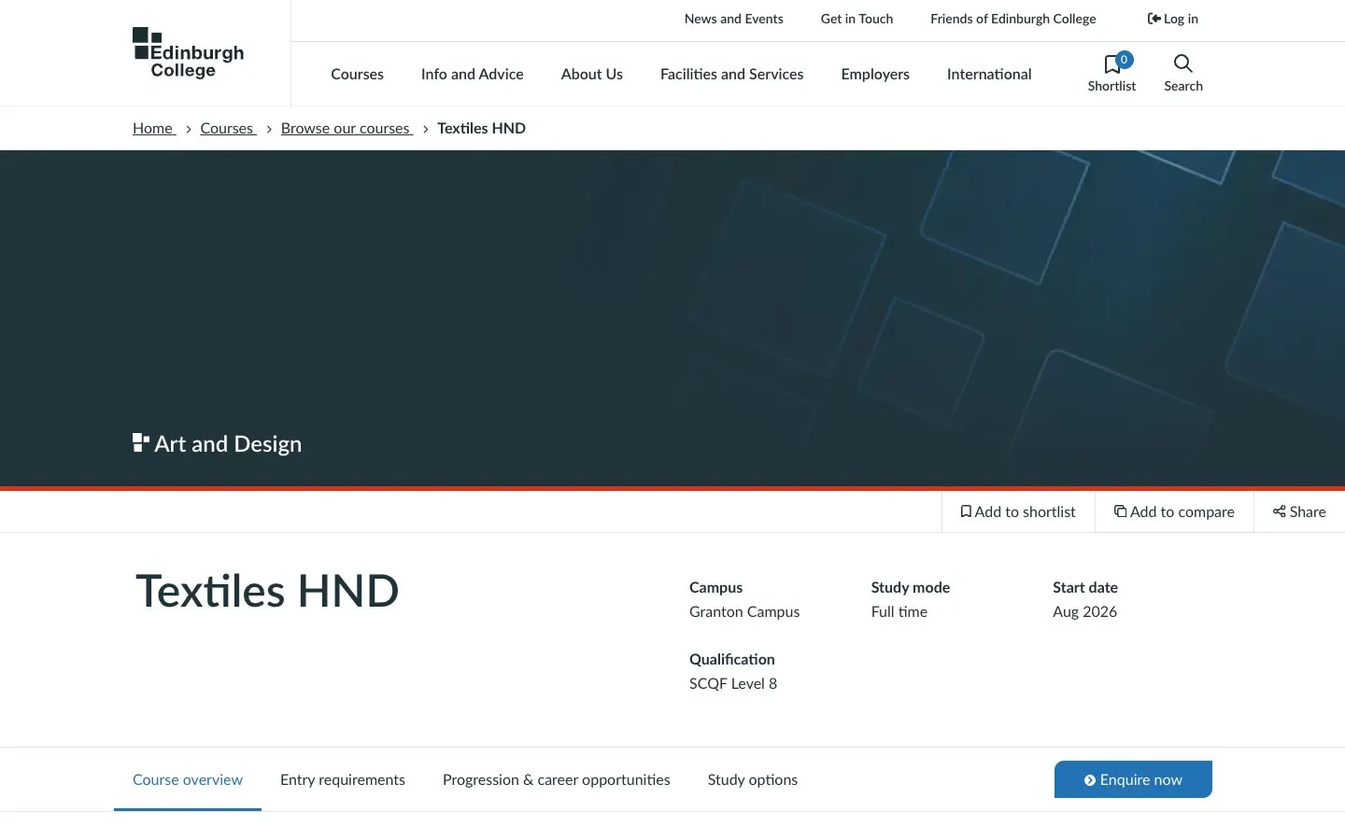Viewport: 1345px width, 840px height.
Task: Open the International menu
Action: pos(989,74)
